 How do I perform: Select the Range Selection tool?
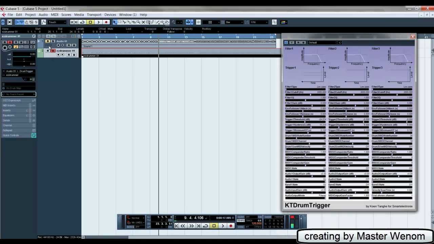119,22
